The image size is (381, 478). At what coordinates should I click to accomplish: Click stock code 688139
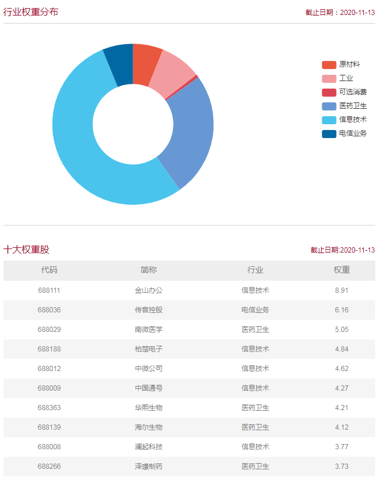[x=49, y=427]
